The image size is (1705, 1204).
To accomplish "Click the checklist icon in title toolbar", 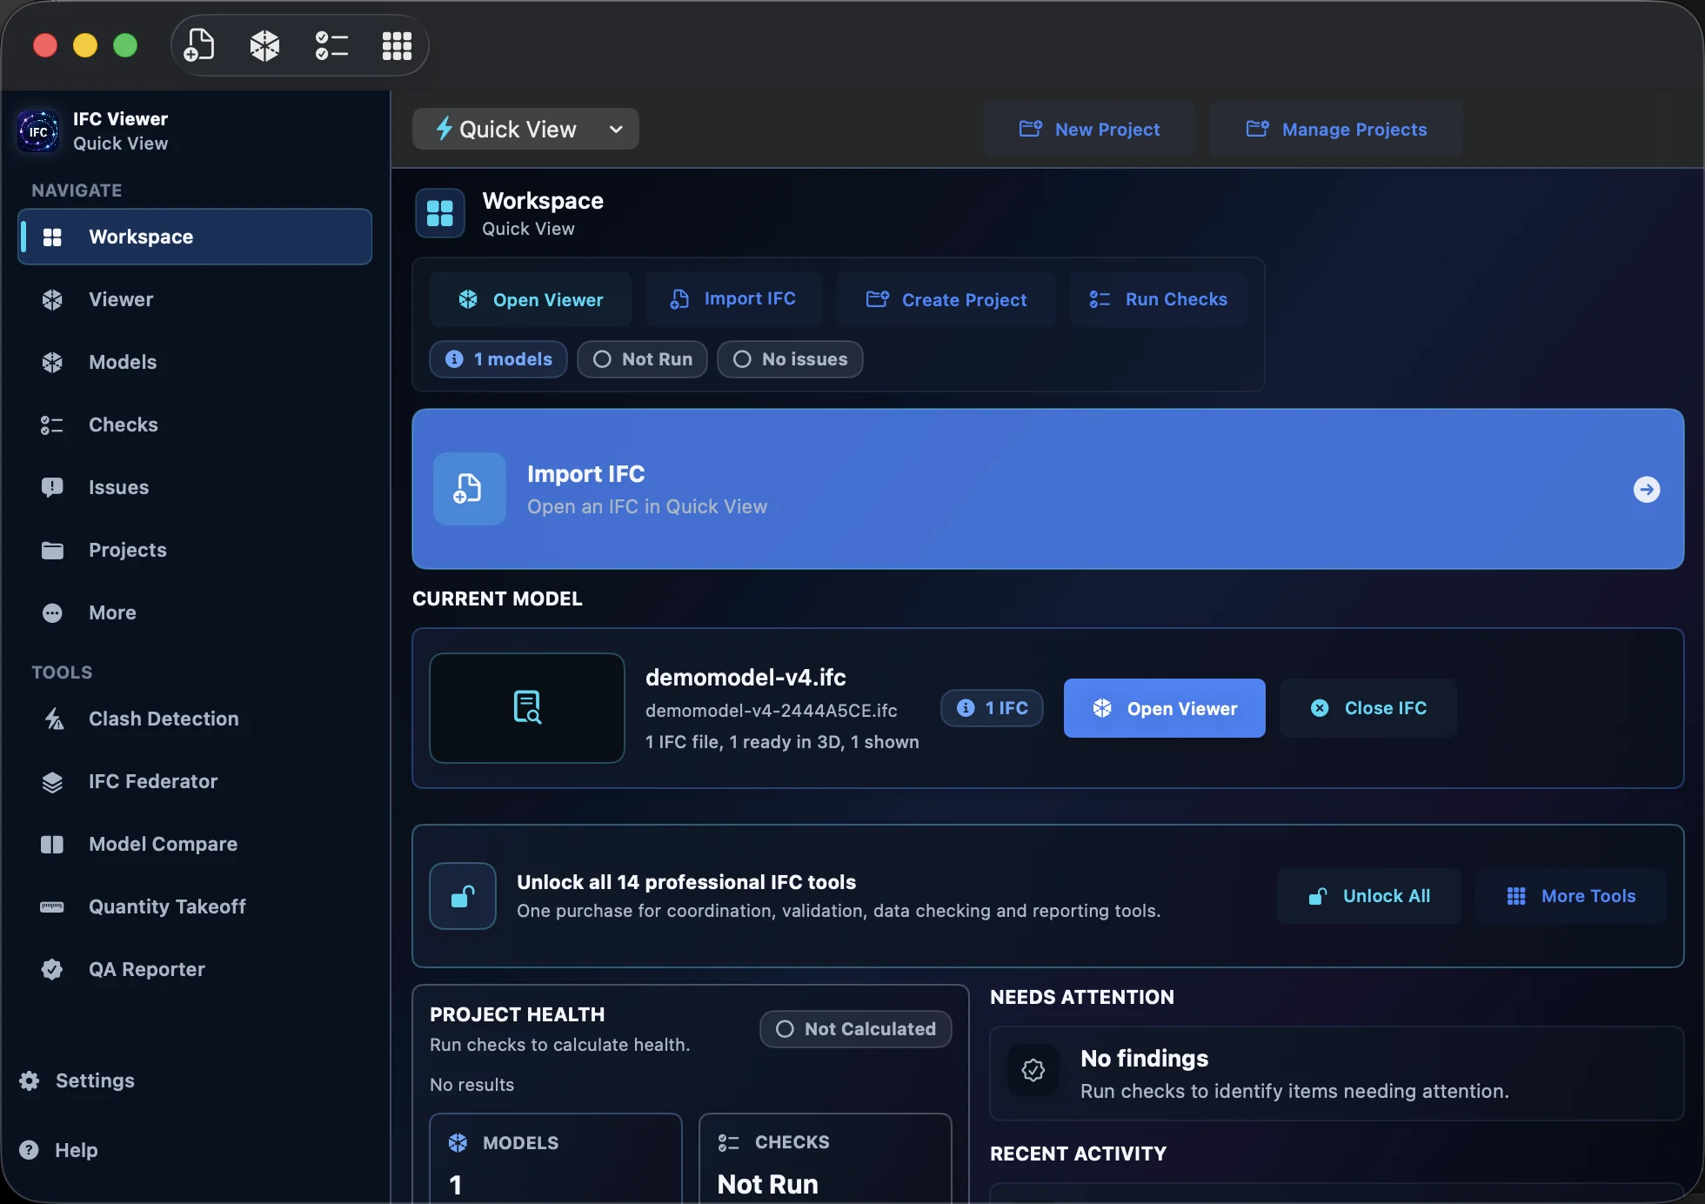I will click(331, 45).
